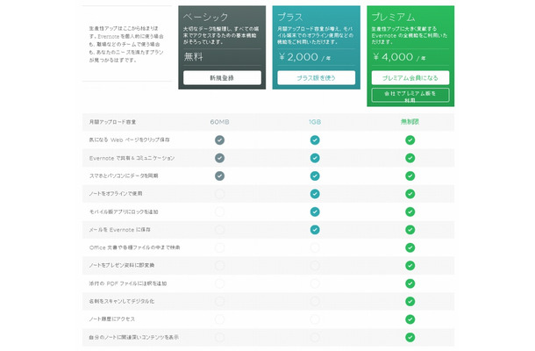Click プラス checkmark in 共有 & コミュニケーション row
The image size is (535, 351).
coord(315,158)
